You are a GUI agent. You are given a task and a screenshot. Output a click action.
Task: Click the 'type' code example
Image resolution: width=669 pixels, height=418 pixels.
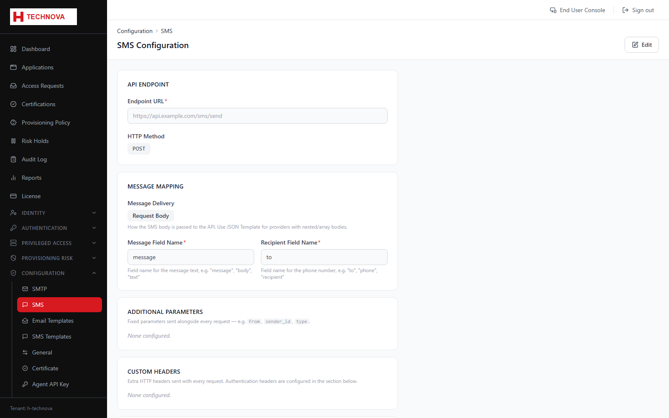tap(301, 321)
